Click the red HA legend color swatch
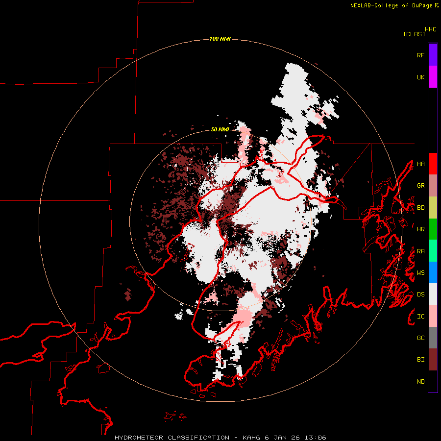 433,164
